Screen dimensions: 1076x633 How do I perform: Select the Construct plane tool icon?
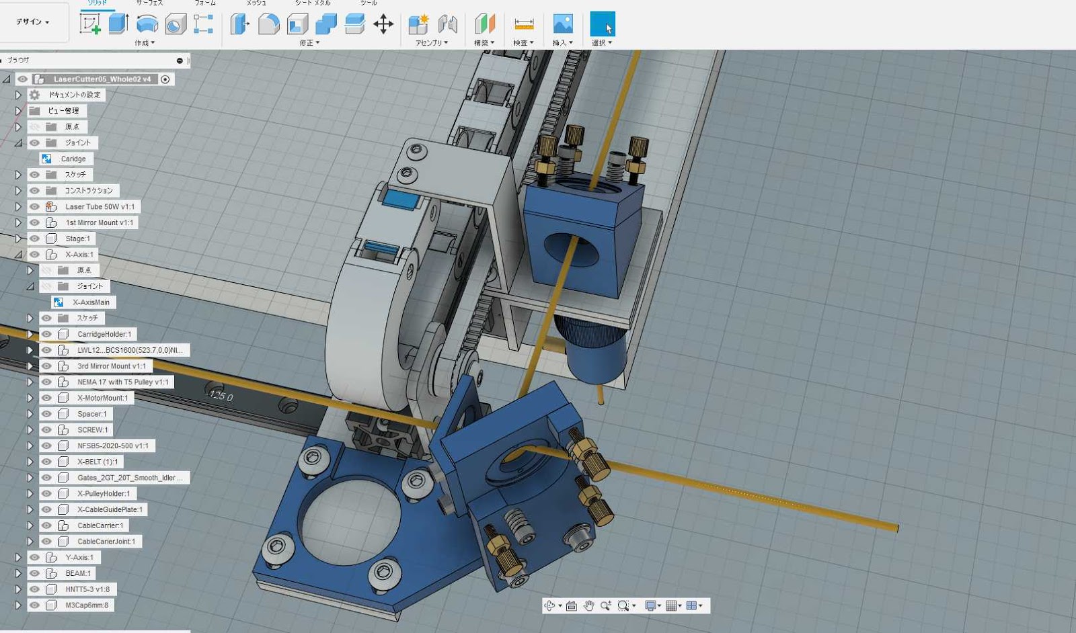point(485,24)
